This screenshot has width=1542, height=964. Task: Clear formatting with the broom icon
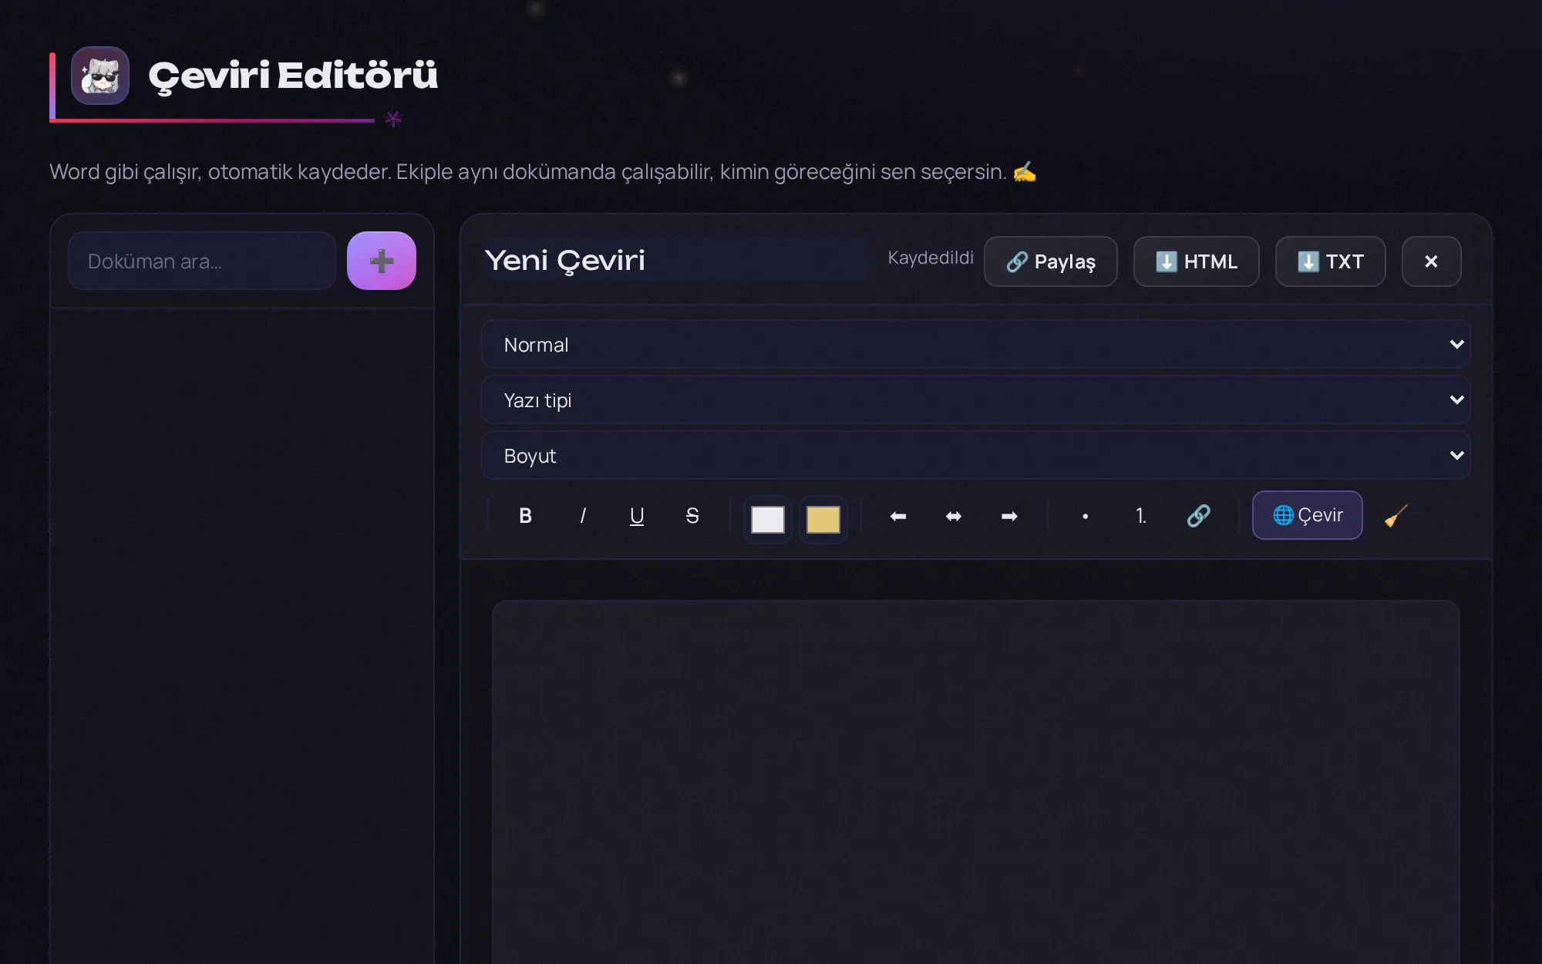[1396, 516]
